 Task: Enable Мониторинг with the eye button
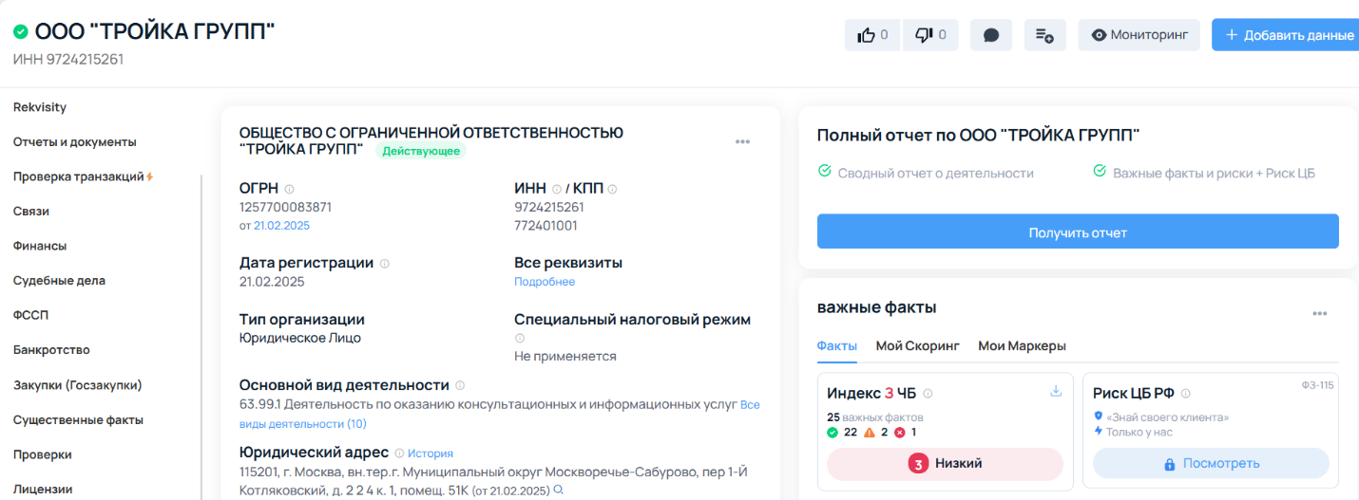coord(1139,35)
